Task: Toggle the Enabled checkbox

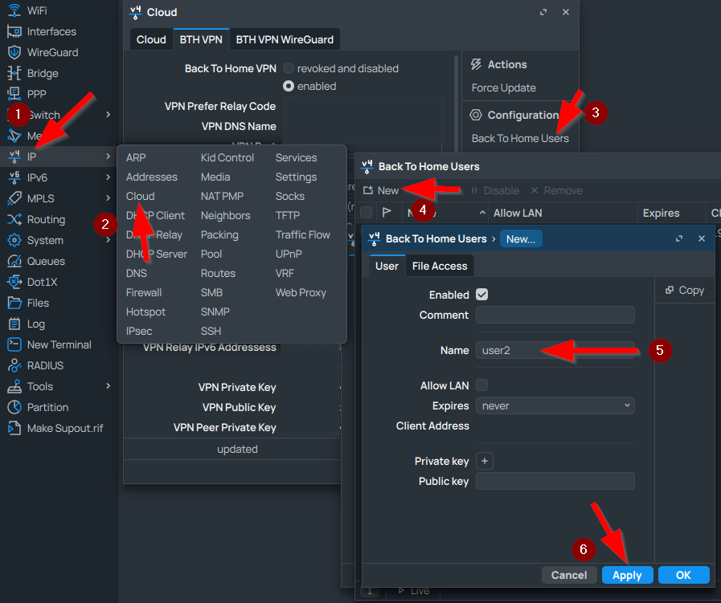Action: (x=482, y=295)
